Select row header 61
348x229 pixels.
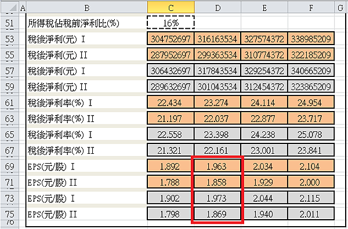[x=9, y=103]
